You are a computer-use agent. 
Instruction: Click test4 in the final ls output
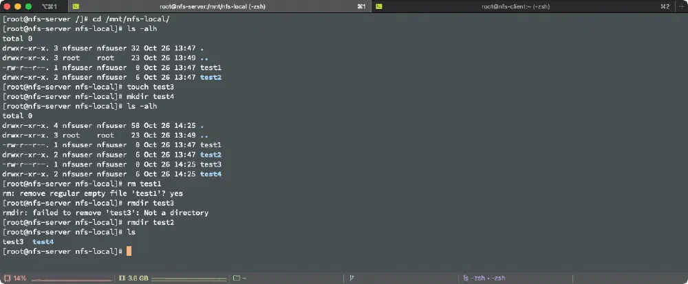43,241
